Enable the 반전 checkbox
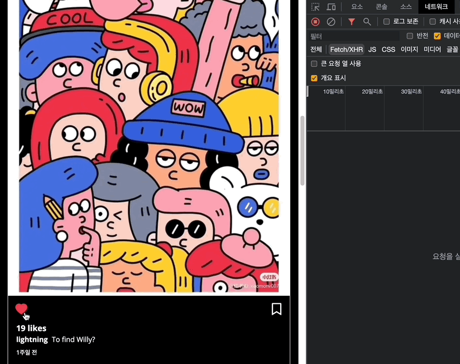460x364 pixels. point(410,36)
